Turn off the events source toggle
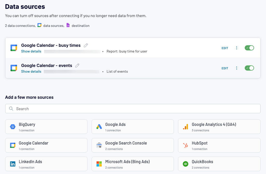 pyautogui.click(x=249, y=68)
